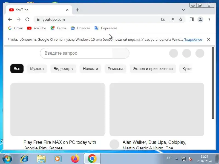Image resolution: width=219 pixels, height=164 pixels.
Task: Open the Free Fire MAX video thumbnail
Action: [x=58, y=110]
